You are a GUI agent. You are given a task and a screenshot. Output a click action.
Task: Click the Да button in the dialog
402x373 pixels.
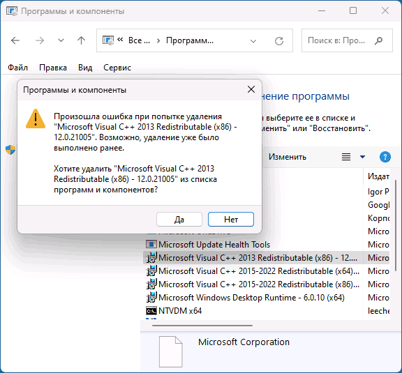pos(179,220)
